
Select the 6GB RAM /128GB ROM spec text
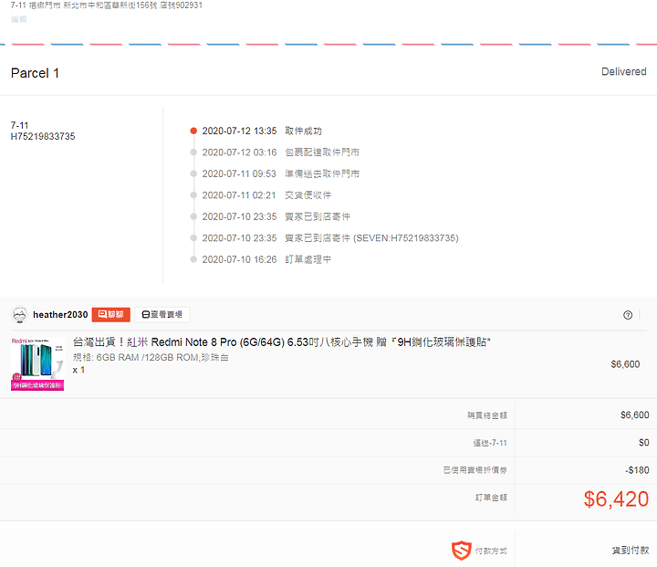click(x=151, y=357)
